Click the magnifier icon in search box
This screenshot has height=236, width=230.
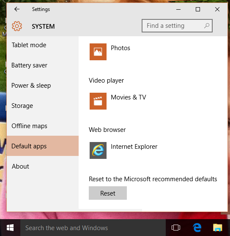pos(207,26)
